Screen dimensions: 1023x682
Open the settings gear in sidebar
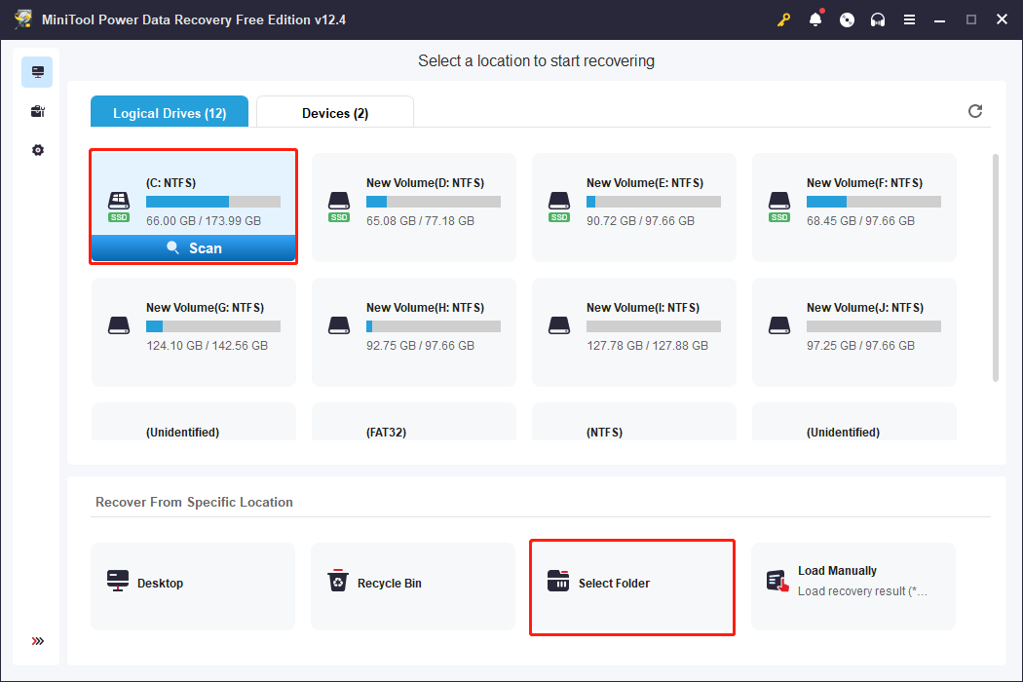(x=38, y=150)
